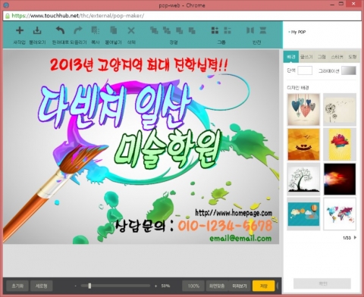Click the grayed 확인 confirm button
This screenshot has width=364, height=297.
[322, 283]
